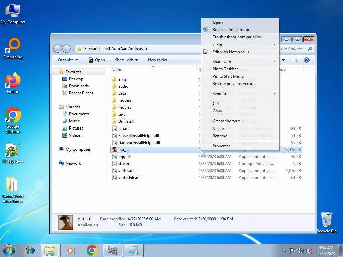Viewport: 343px width, 257px height.
Task: Open Grand Theft Auto San folder on desktop
Action: pos(13,190)
